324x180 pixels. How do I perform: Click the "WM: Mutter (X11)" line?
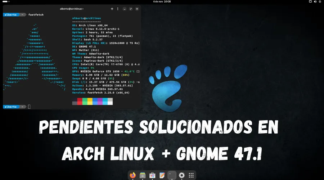[86, 50]
